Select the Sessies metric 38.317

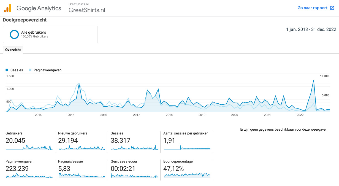coord(120,141)
